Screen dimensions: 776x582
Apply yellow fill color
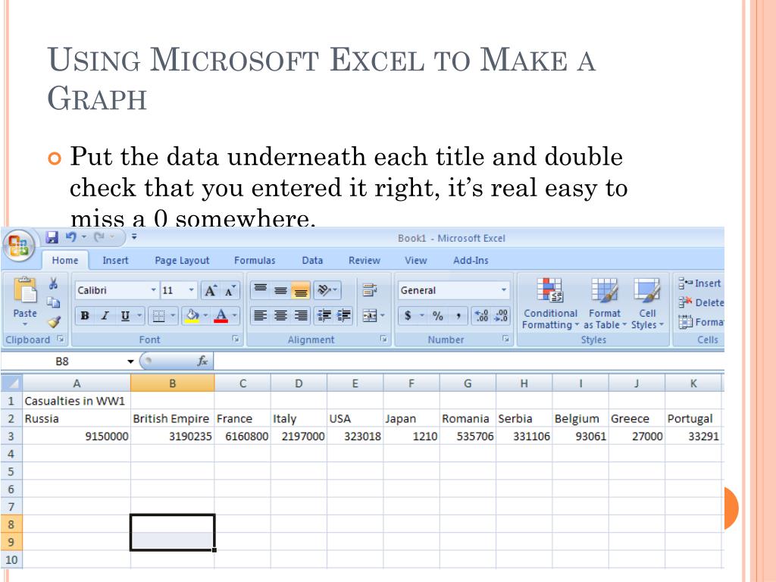[192, 315]
